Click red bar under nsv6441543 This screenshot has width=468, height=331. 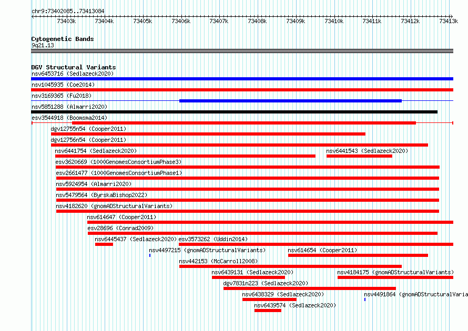point(359,156)
